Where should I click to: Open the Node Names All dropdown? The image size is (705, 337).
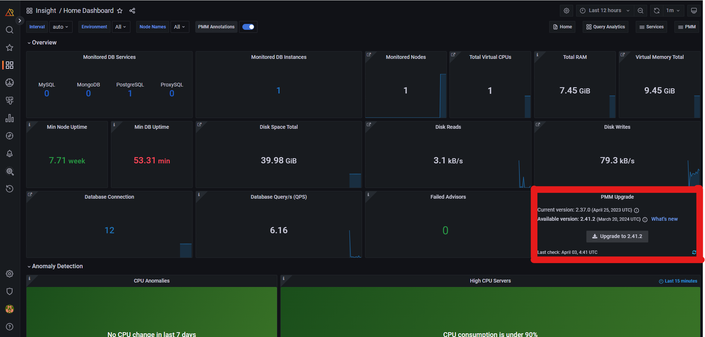[179, 27]
